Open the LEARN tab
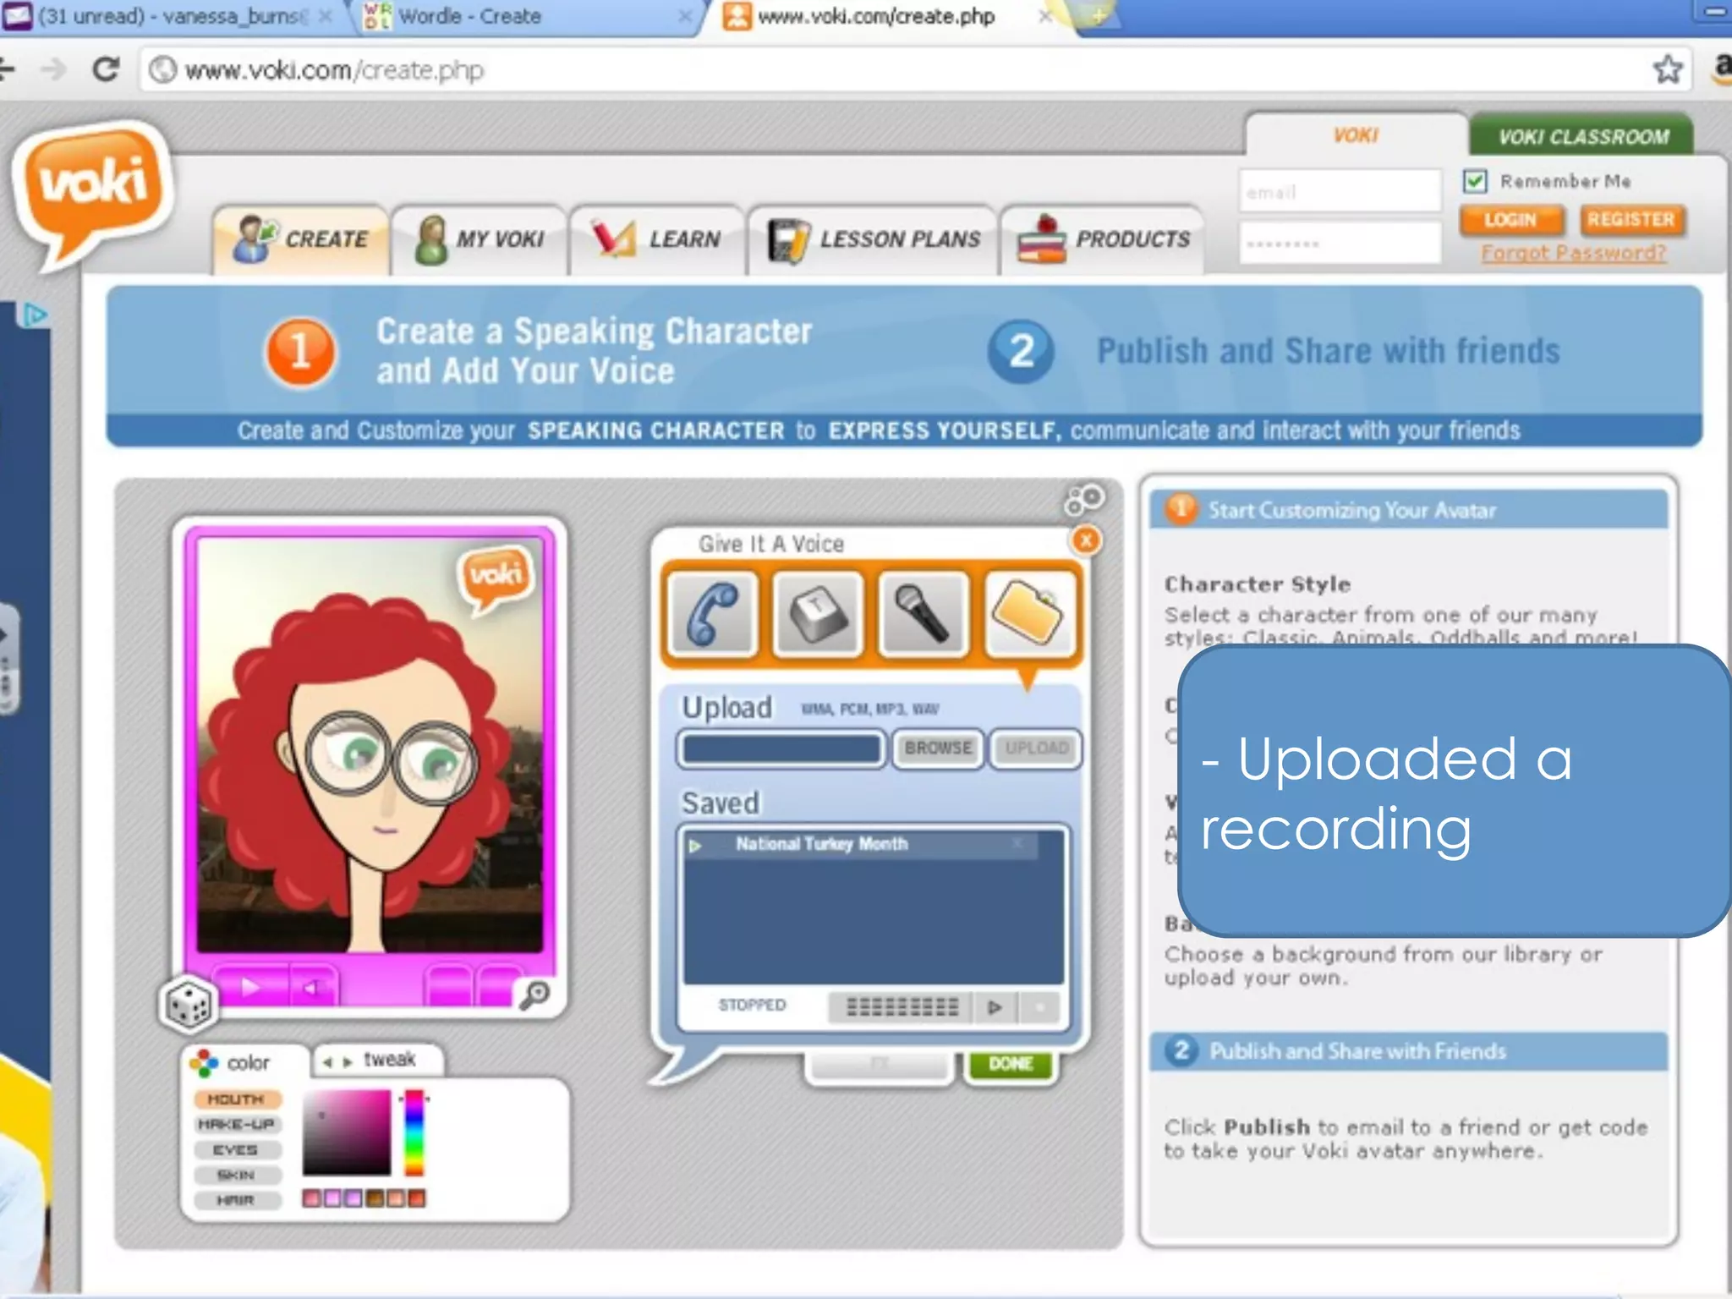1732x1299 pixels. 657,239
